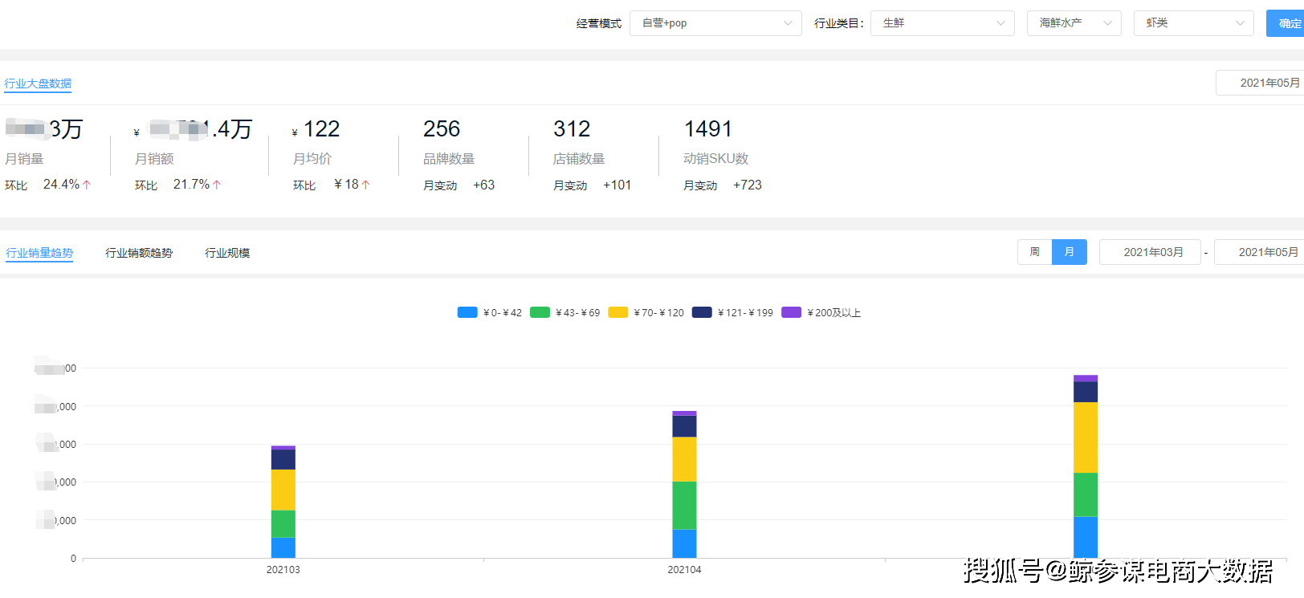Click the 月均价 ¥18 up arrow icon

[x=366, y=185]
